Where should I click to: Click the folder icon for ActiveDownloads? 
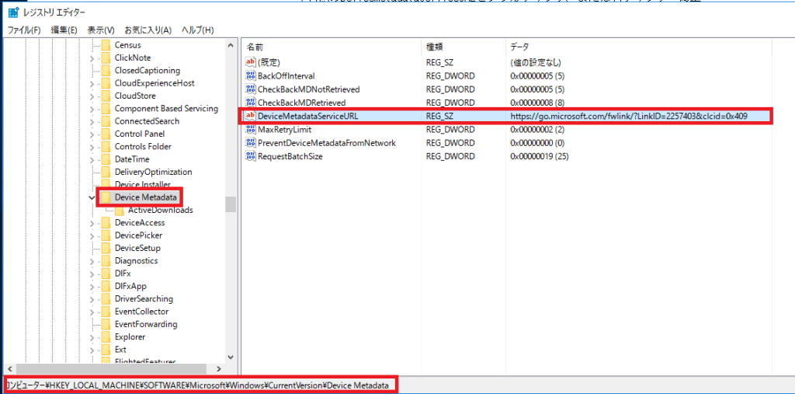[x=120, y=210]
